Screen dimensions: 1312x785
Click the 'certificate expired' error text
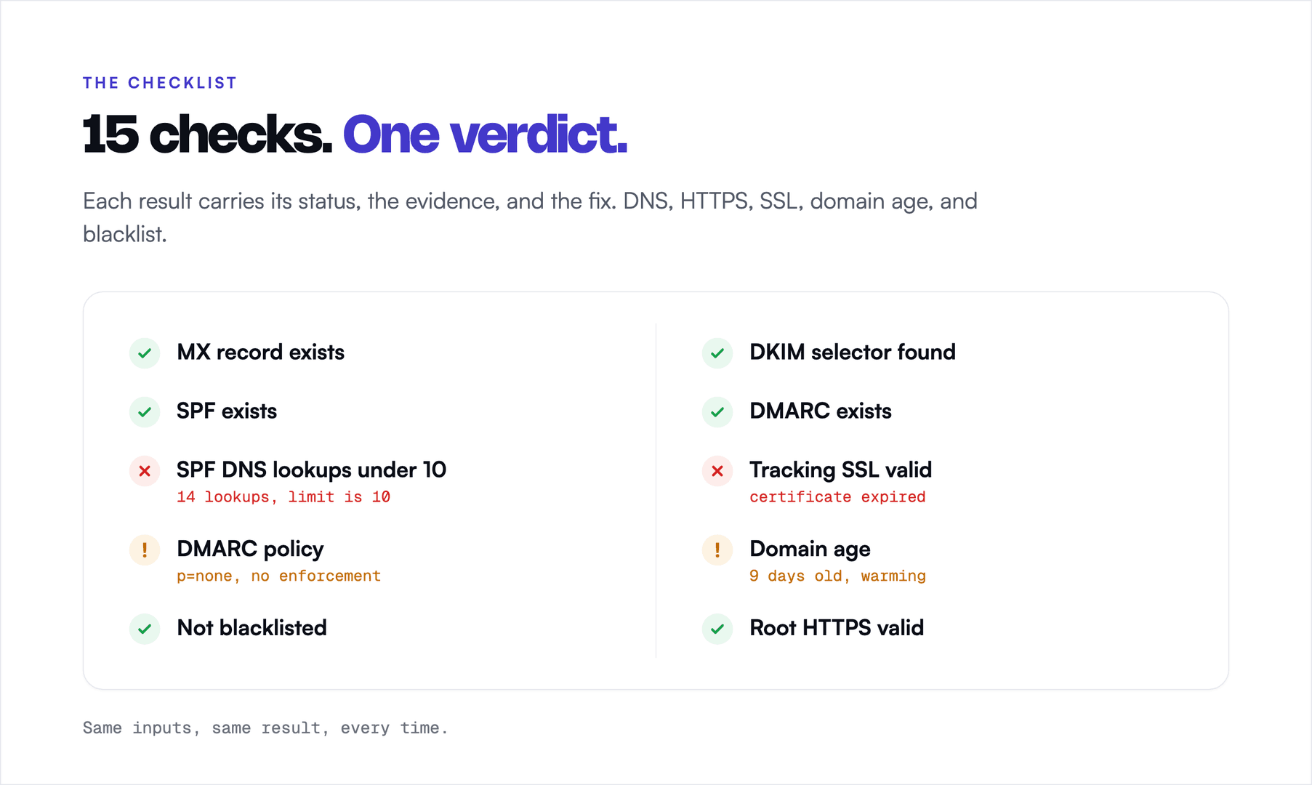coord(837,497)
